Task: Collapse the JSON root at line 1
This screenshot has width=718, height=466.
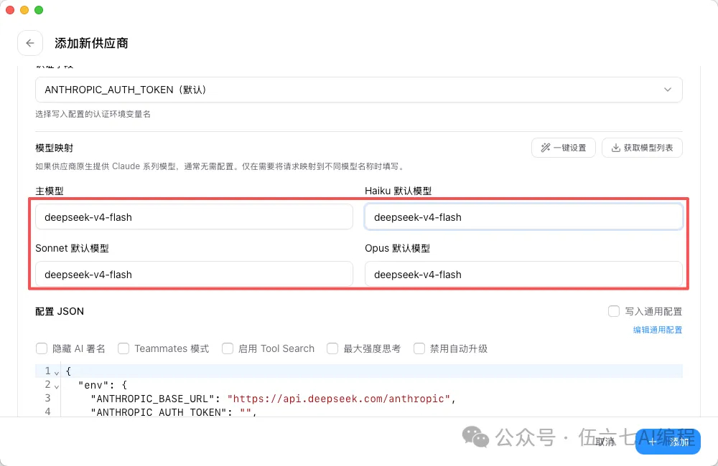Action: click(56, 372)
